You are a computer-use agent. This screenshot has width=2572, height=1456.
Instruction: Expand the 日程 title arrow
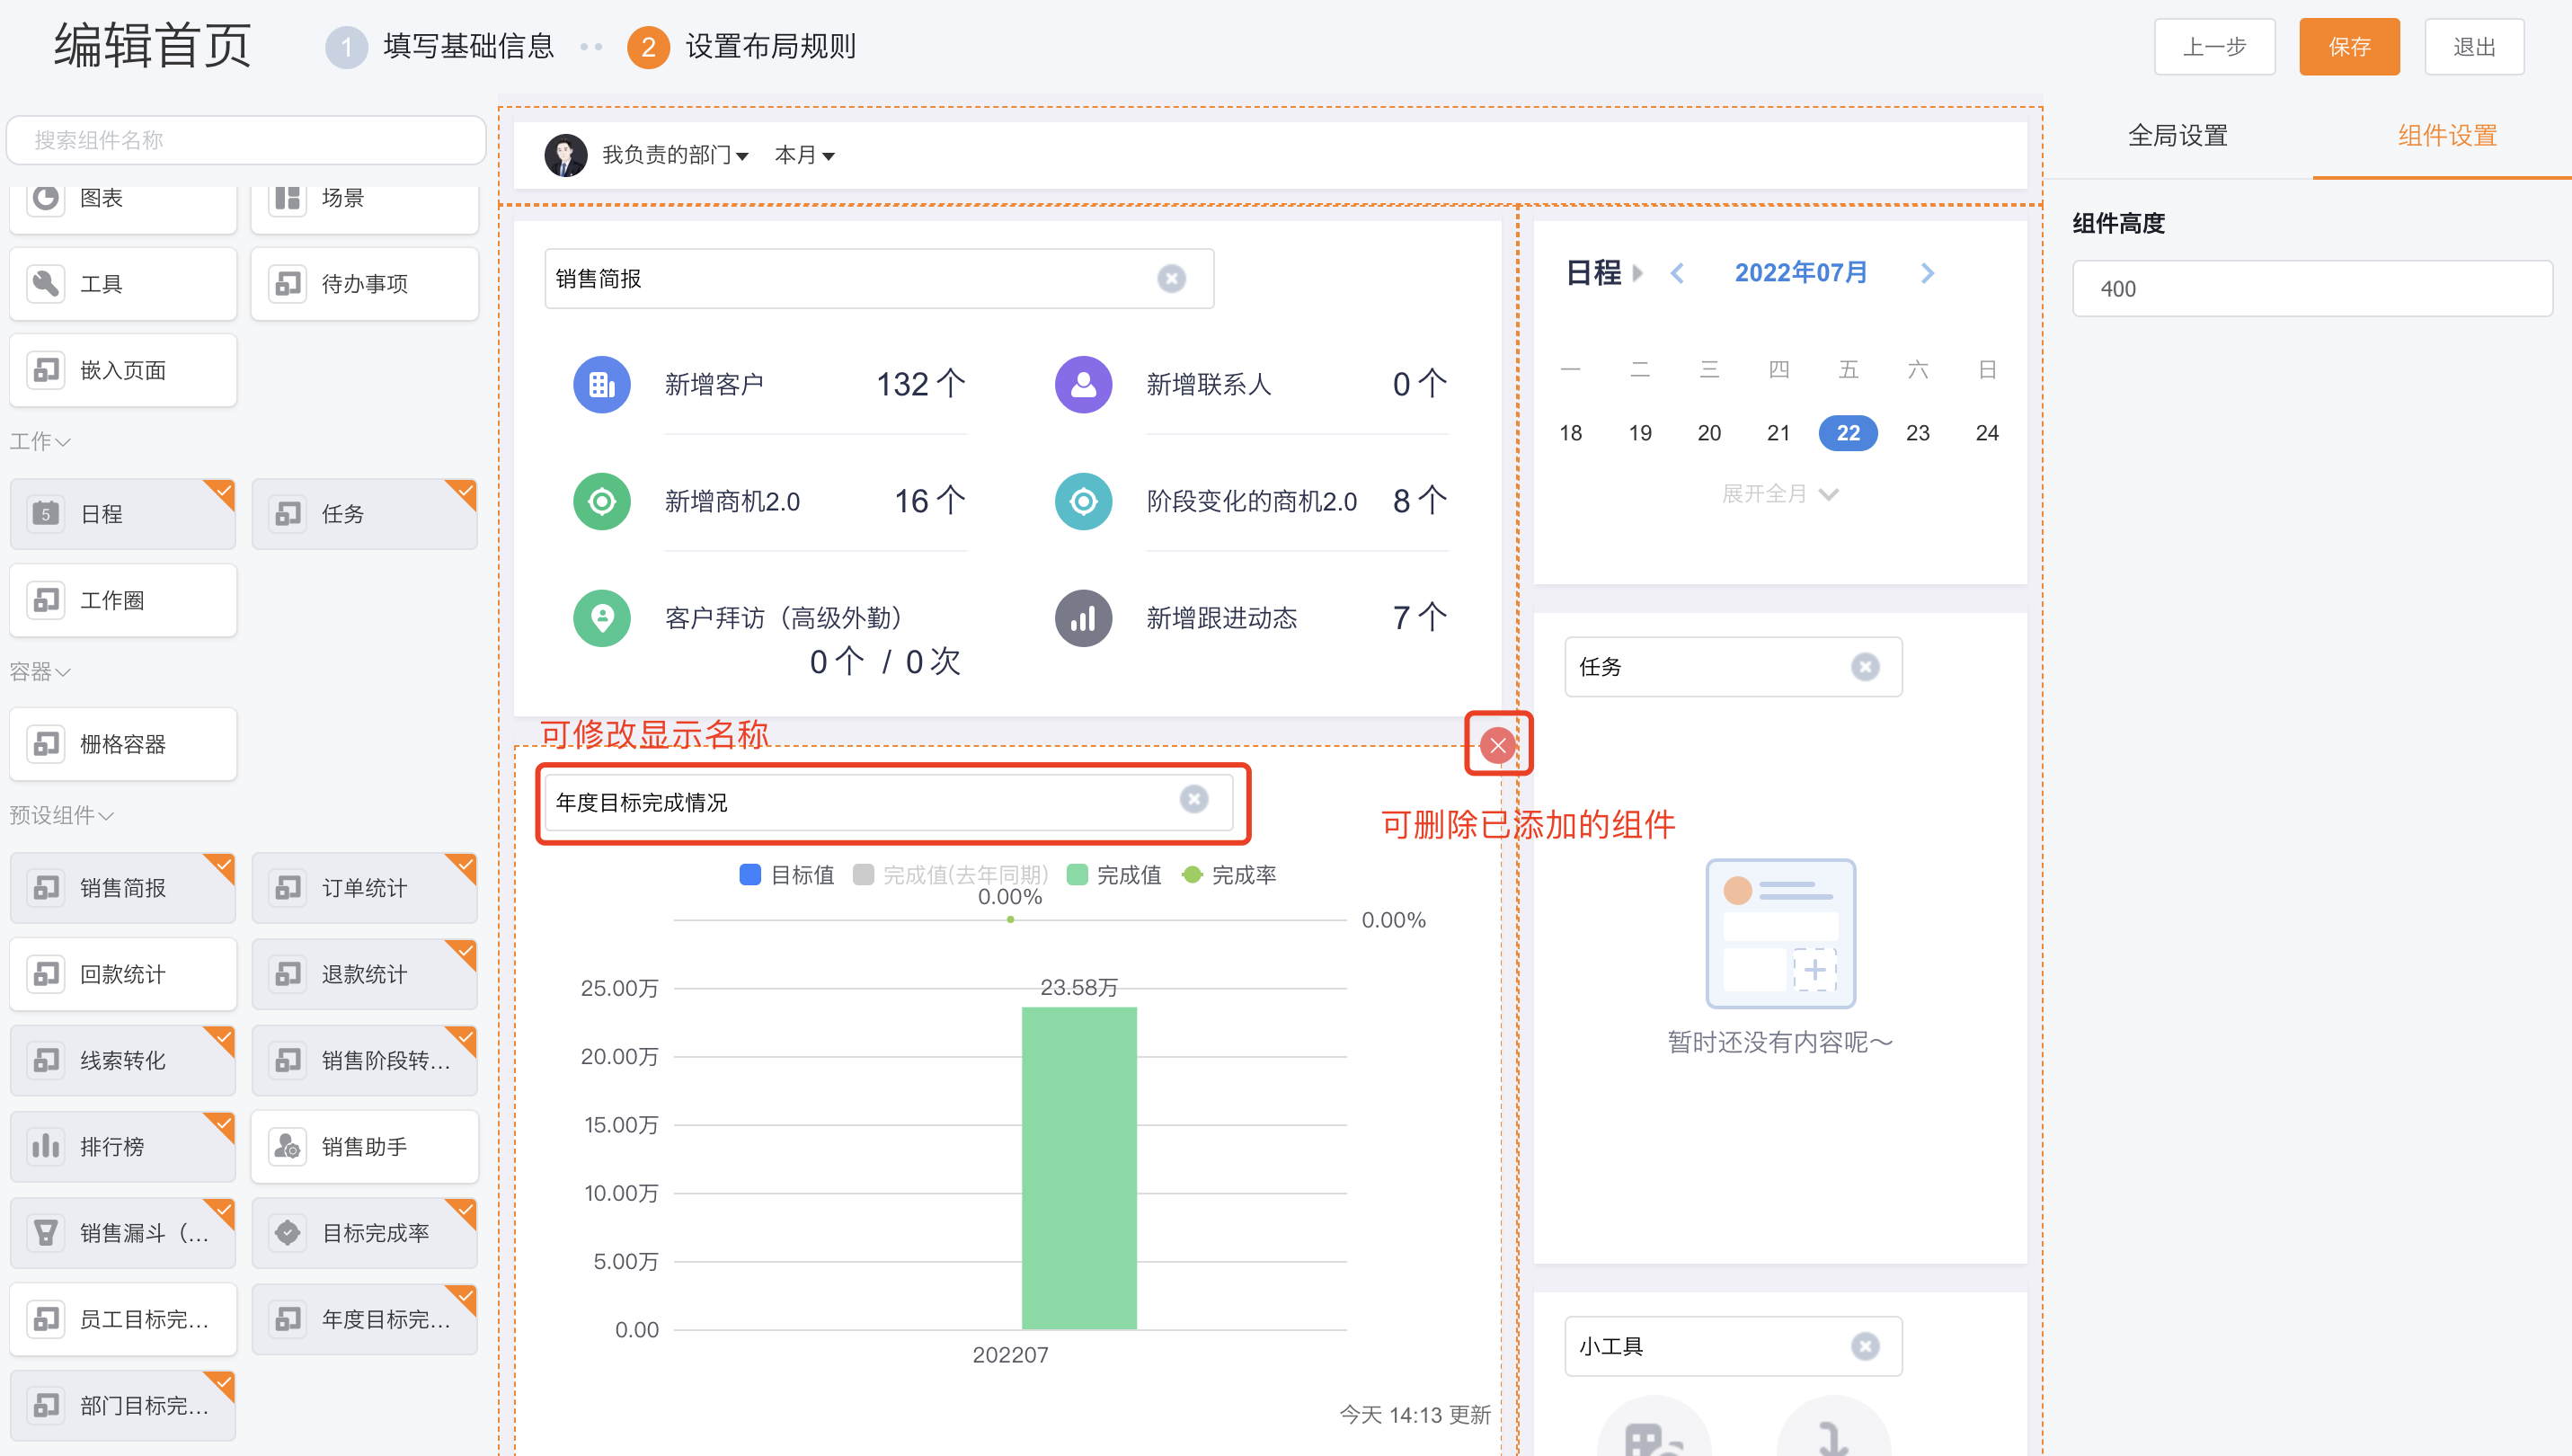1636,273
